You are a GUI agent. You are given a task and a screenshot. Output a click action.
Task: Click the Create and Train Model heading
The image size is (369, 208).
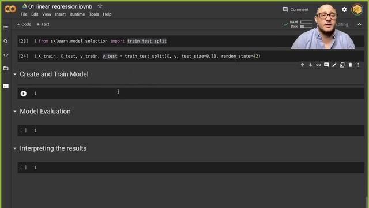pos(54,75)
